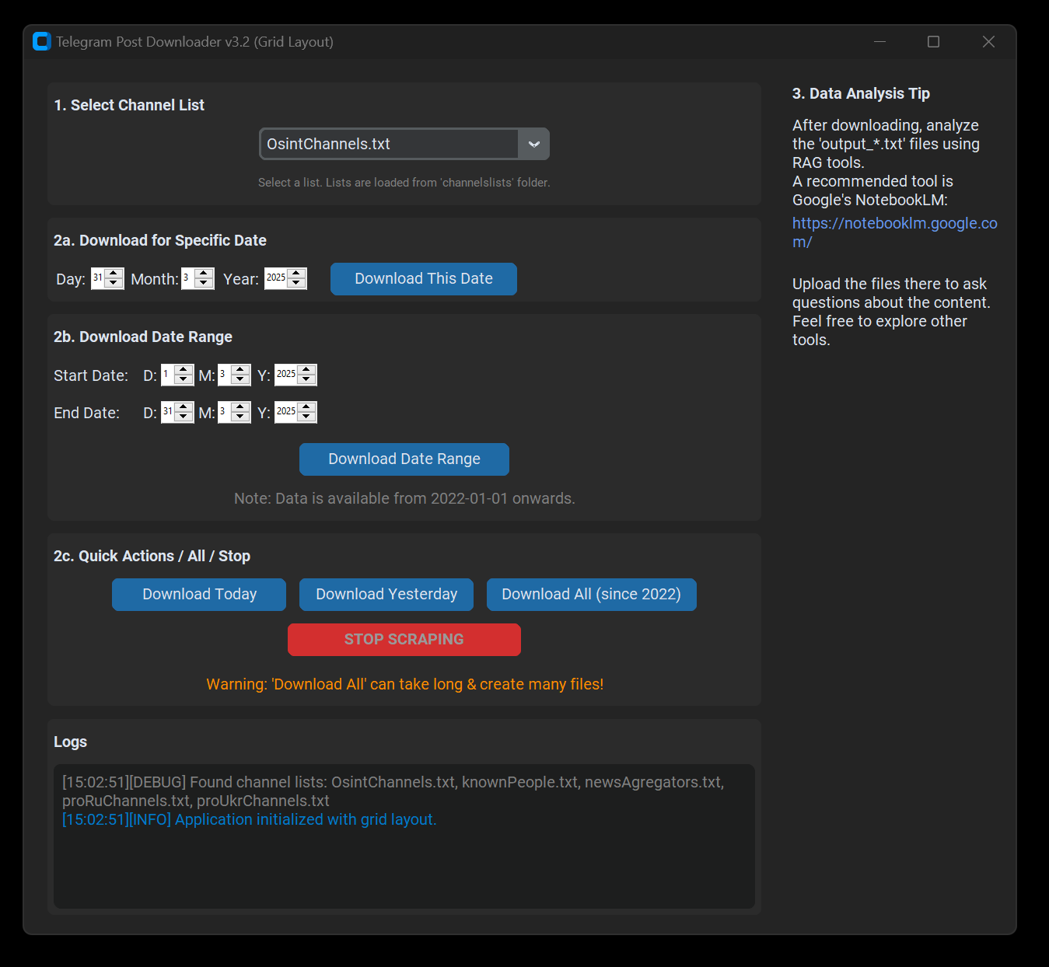Open the notebooklm.google.com link
Image resolution: width=1049 pixels, height=967 pixels.
pos(894,232)
